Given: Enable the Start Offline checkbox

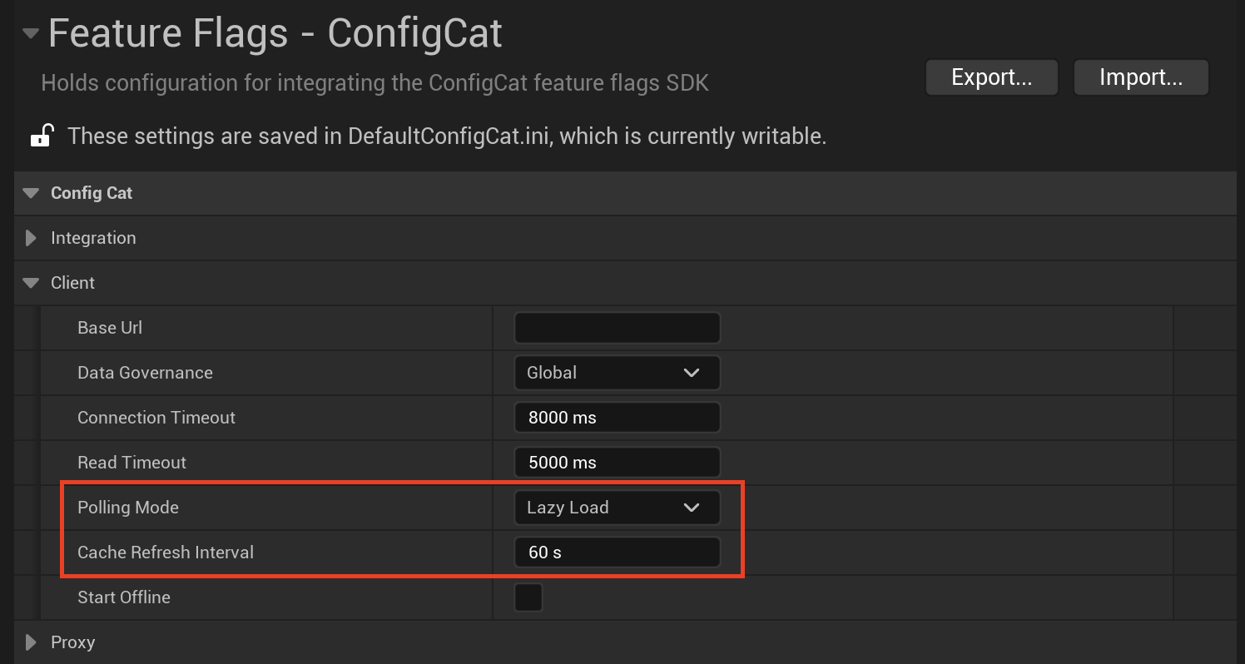Looking at the screenshot, I should [528, 597].
